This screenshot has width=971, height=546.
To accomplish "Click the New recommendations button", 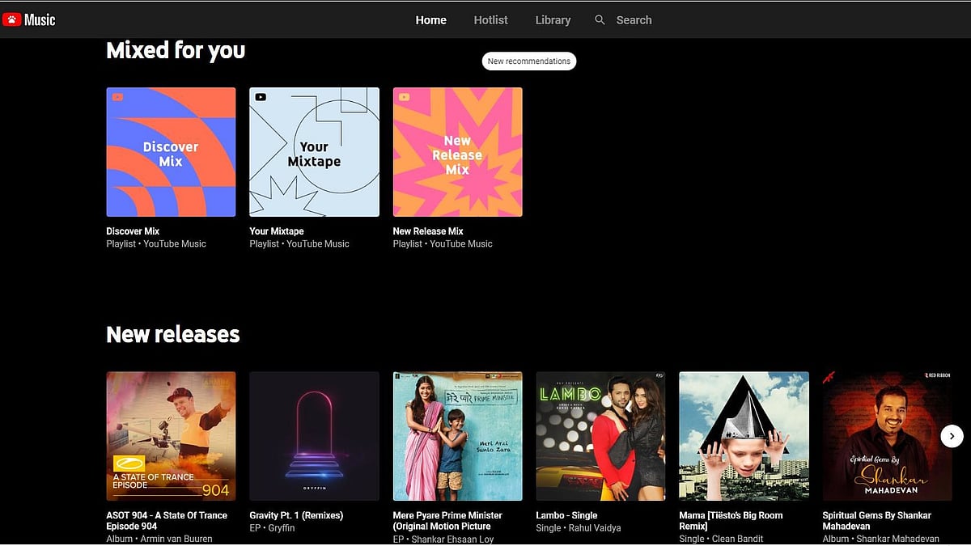I will pyautogui.click(x=529, y=61).
